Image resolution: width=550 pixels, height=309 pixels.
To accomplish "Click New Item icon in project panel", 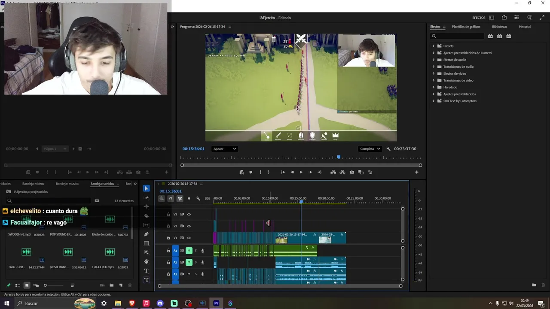I will coord(121,285).
